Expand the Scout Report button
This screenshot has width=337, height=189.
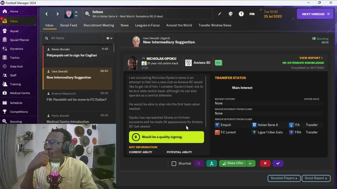[316, 178]
